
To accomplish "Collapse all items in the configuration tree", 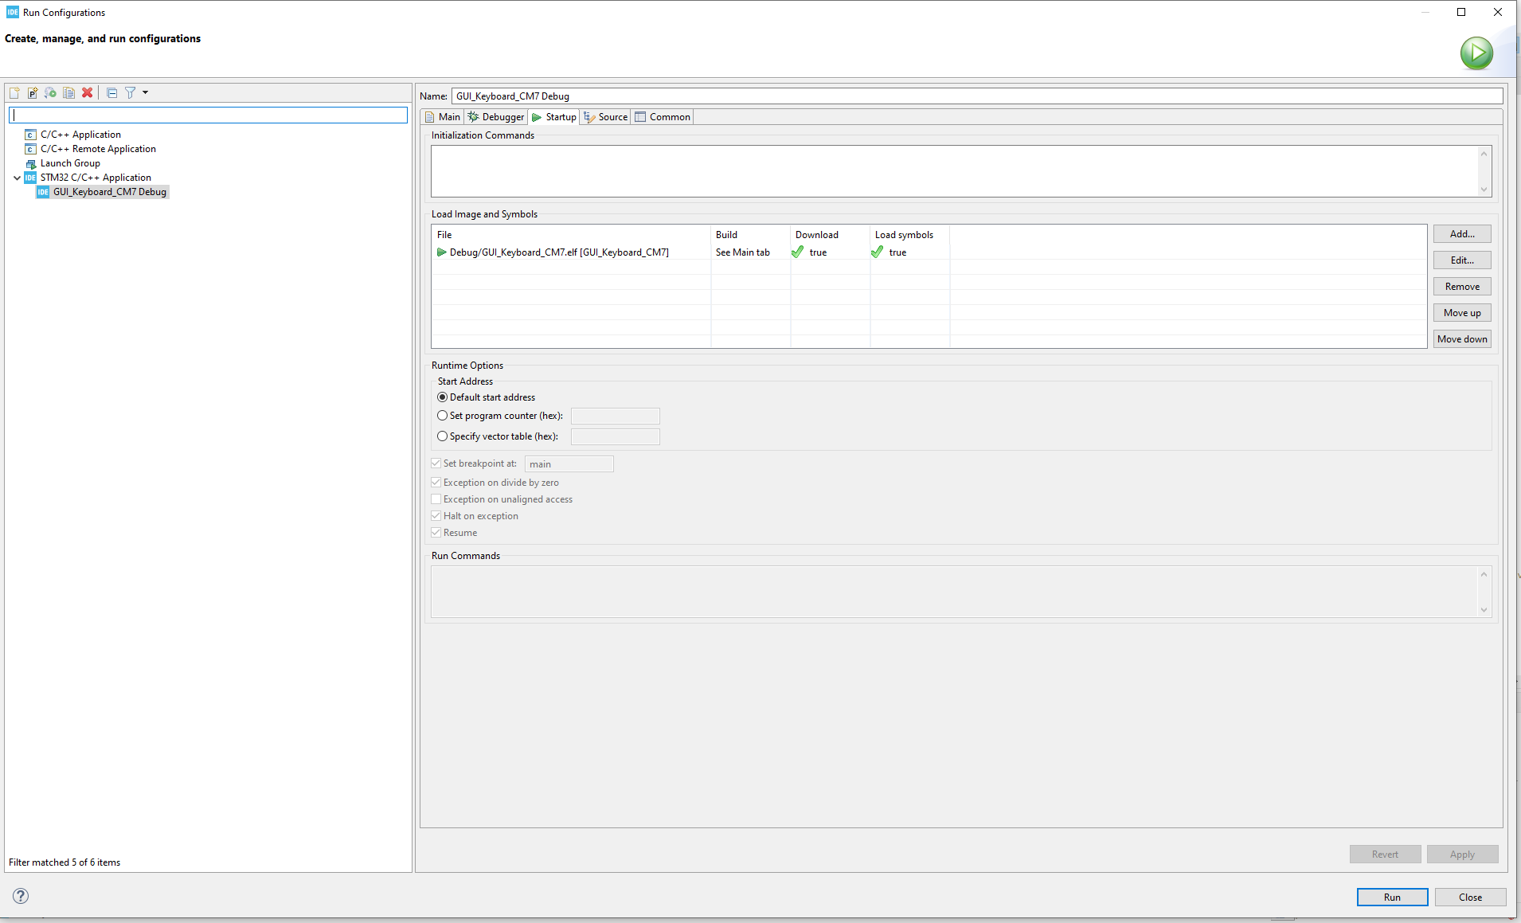I will coord(111,93).
